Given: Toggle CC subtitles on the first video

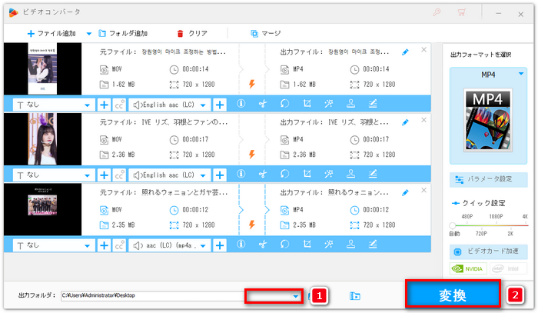Looking at the screenshot, I should click(x=119, y=105).
